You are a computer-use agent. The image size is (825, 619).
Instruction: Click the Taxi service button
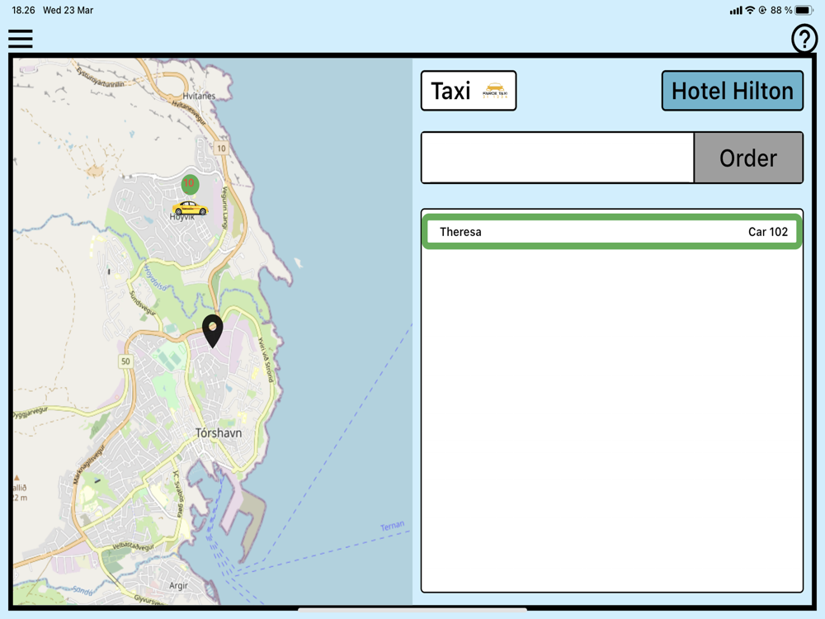click(469, 91)
